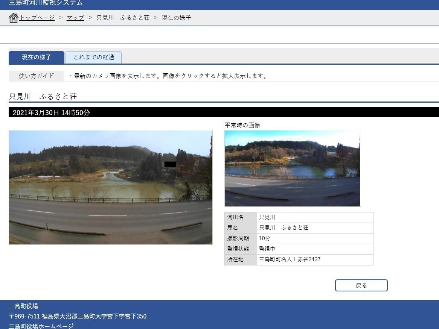Select the 現在の様子 tab

37,58
